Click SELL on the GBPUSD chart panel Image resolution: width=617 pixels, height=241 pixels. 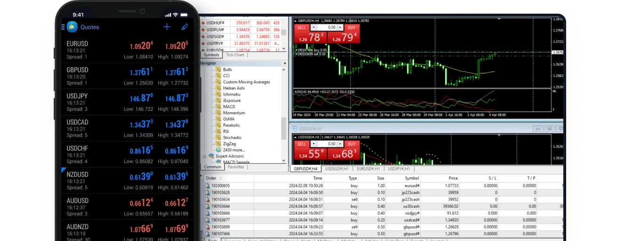pos(301,27)
